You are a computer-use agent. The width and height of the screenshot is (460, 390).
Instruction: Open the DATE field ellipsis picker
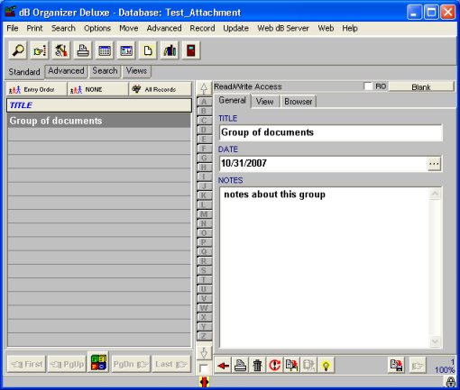[x=434, y=164]
